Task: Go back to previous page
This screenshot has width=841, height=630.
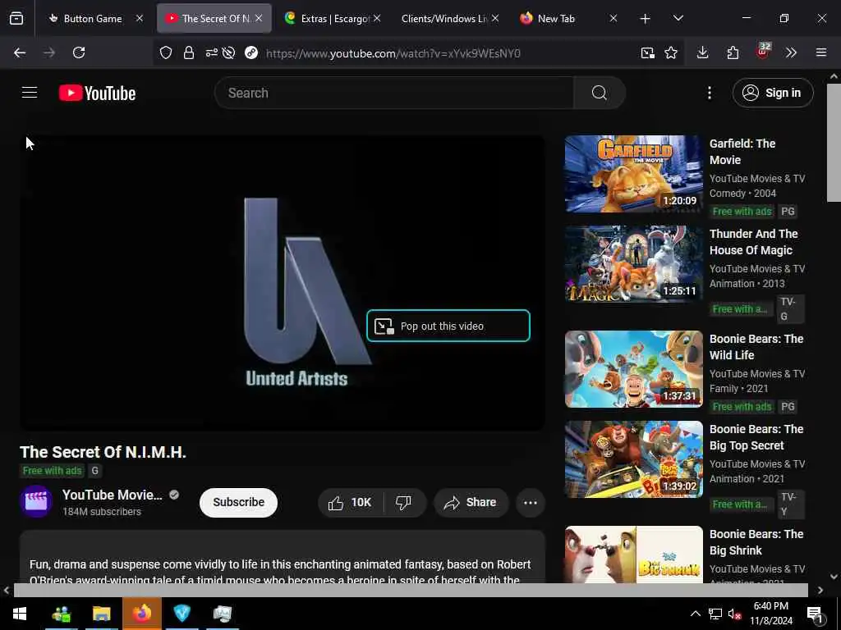Action: pyautogui.click(x=20, y=52)
